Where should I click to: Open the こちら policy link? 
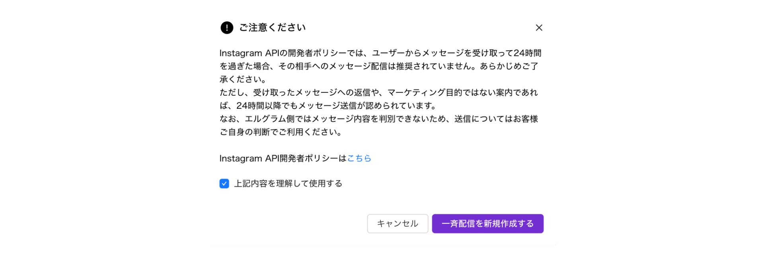(359, 158)
